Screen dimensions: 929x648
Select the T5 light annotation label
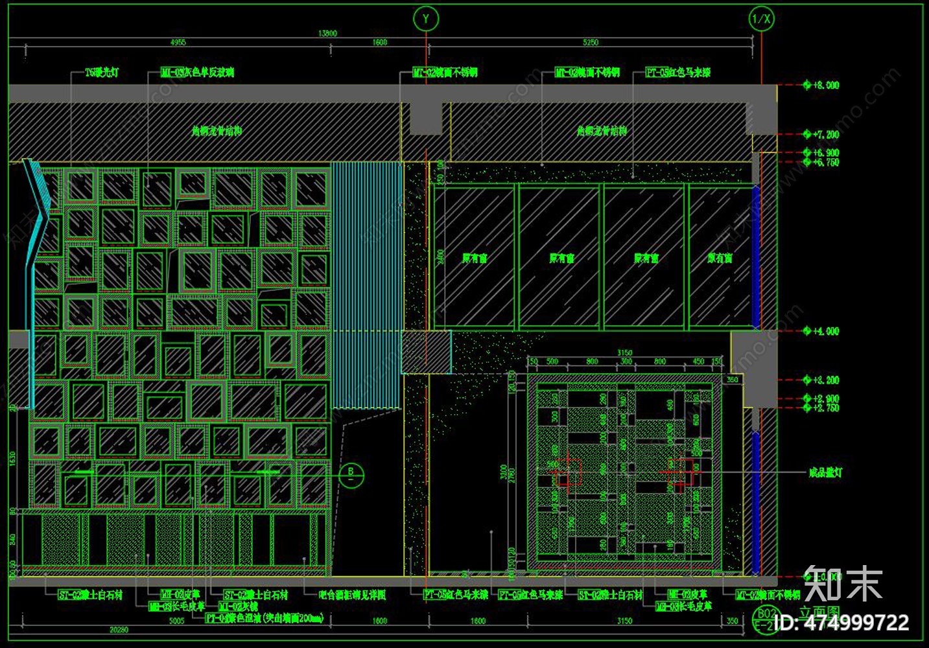pyautogui.click(x=102, y=73)
